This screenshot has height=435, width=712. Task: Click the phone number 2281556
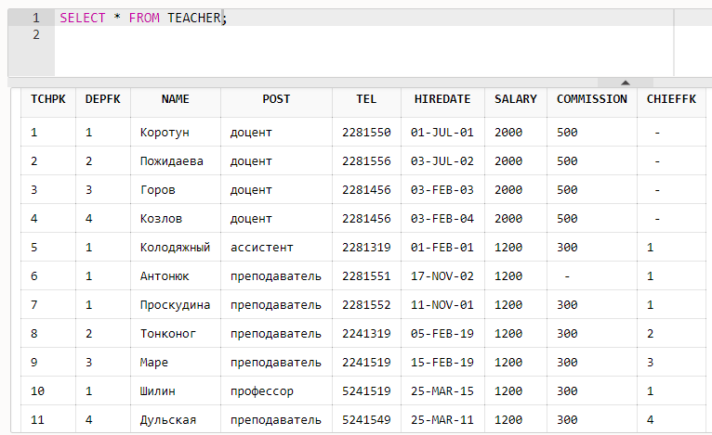point(366,161)
